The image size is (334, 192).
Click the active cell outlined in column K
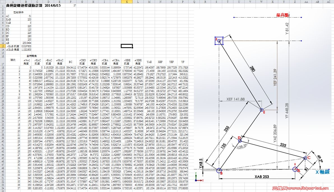point(127,46)
